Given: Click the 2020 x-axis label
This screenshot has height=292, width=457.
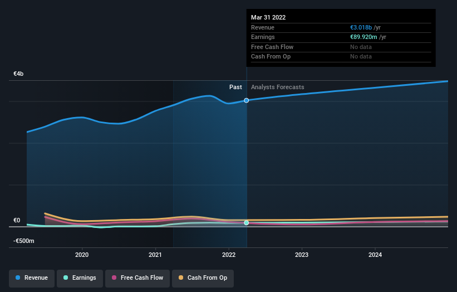Looking at the screenshot, I should 82,255.
